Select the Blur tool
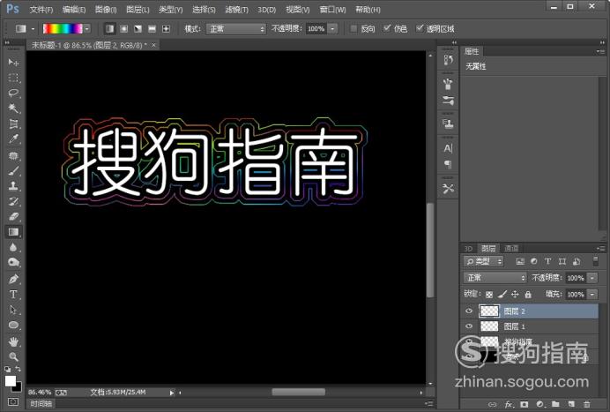The height and width of the screenshot is (412, 610). [13, 247]
